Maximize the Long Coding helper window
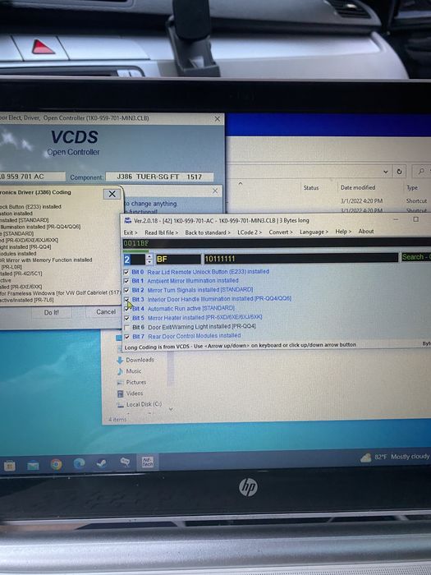 point(415,219)
